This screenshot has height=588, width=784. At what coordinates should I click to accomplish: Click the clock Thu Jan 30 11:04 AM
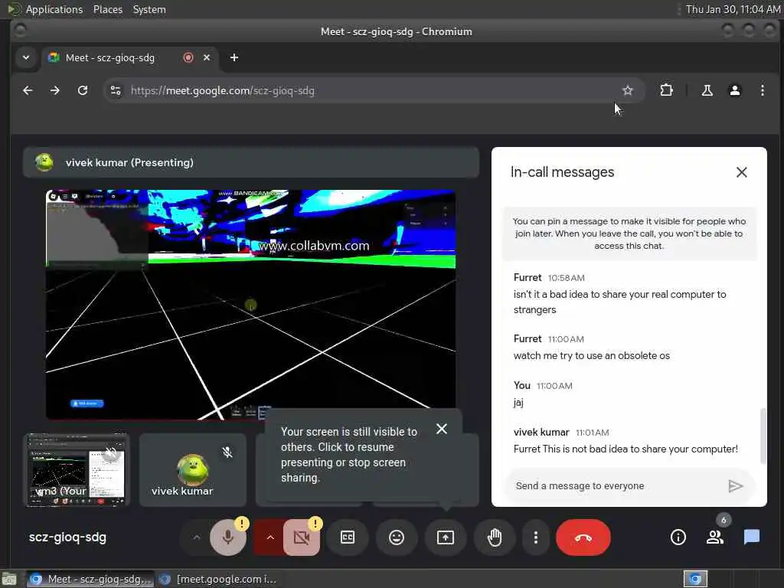[x=733, y=9]
